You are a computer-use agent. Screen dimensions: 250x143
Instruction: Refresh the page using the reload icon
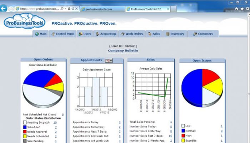[x=72, y=8]
